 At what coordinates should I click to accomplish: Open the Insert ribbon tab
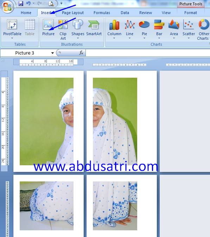tap(46, 13)
